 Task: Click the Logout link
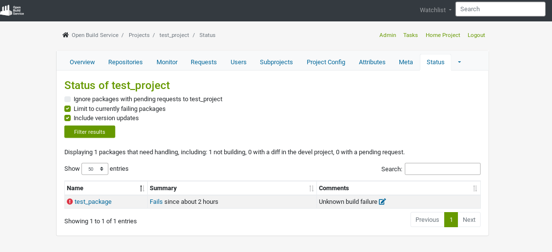[476, 35]
